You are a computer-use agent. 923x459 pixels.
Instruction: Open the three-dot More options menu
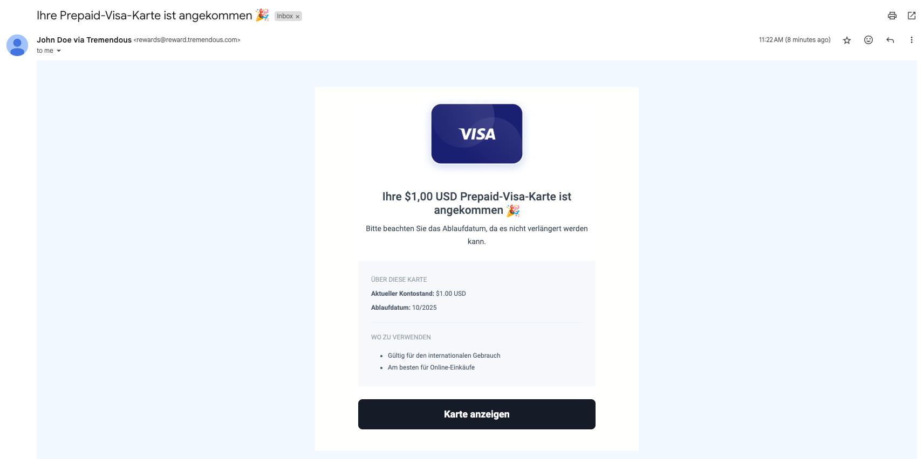click(x=912, y=40)
